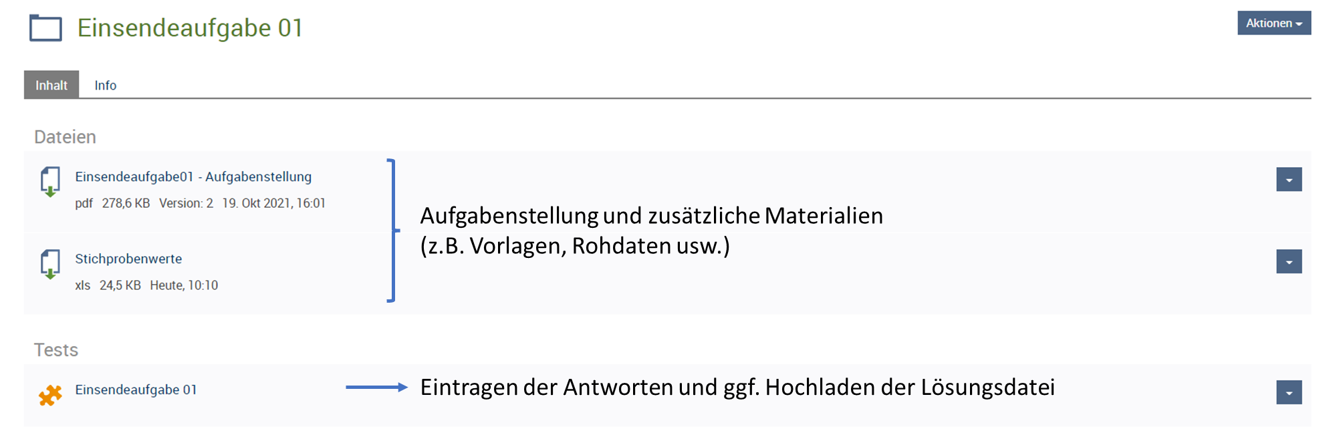The image size is (1337, 443).
Task: Expand actions menu for Einsendeaufgabe 01 test
Action: [x=1289, y=392]
